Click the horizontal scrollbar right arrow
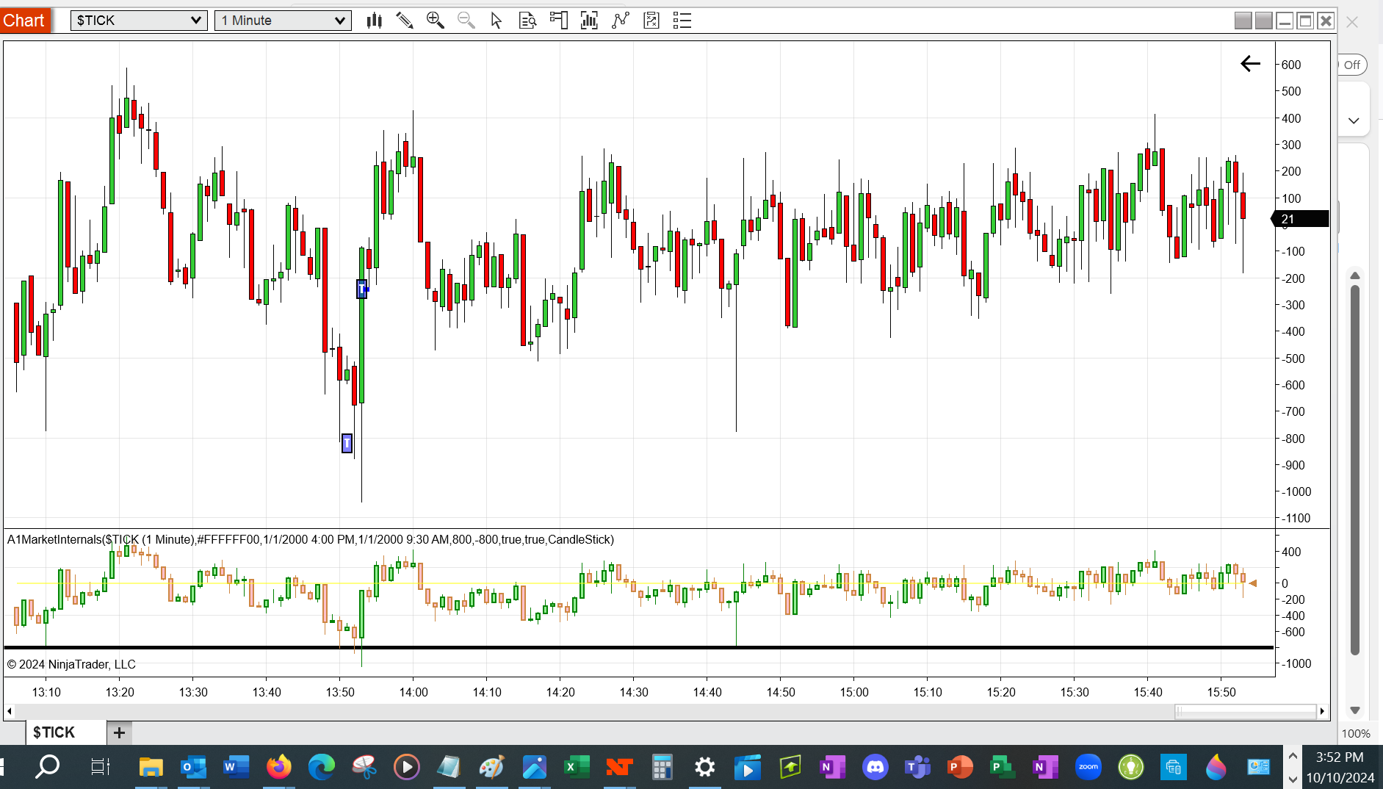Screen dimensions: 1383x789 [x=1323, y=711]
